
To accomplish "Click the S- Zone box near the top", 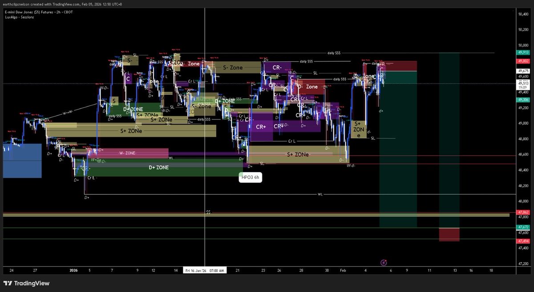I will (x=233, y=68).
